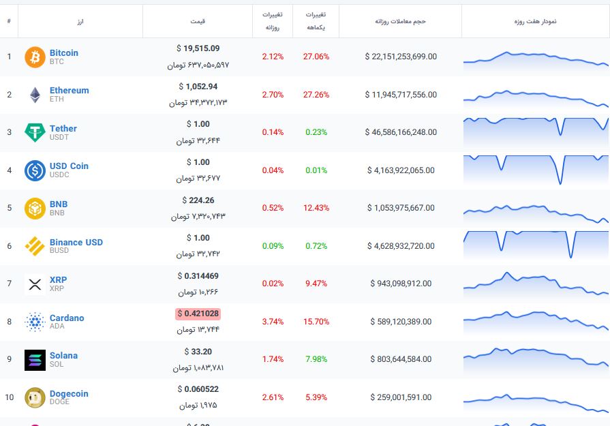The width and height of the screenshot is (610, 426).
Task: Click the Ethereum diamond logo icon
Action: click(35, 95)
